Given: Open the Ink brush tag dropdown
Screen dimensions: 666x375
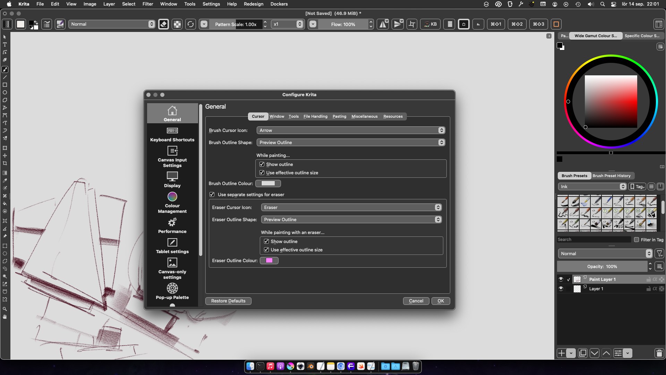Looking at the screenshot, I should tap(592, 186).
